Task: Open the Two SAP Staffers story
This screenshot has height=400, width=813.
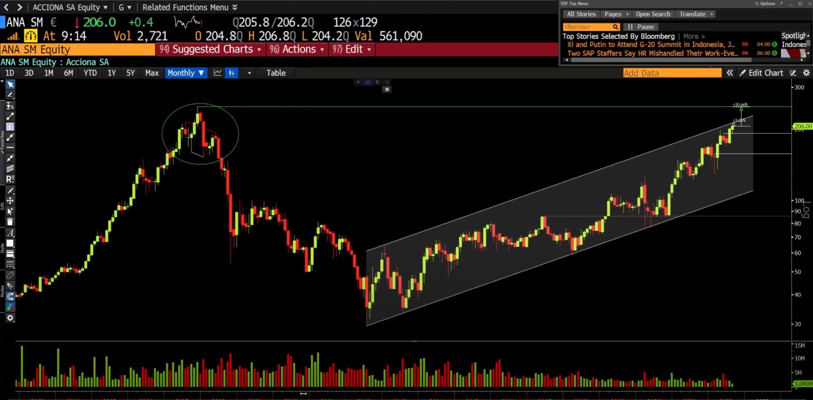Action: click(652, 53)
